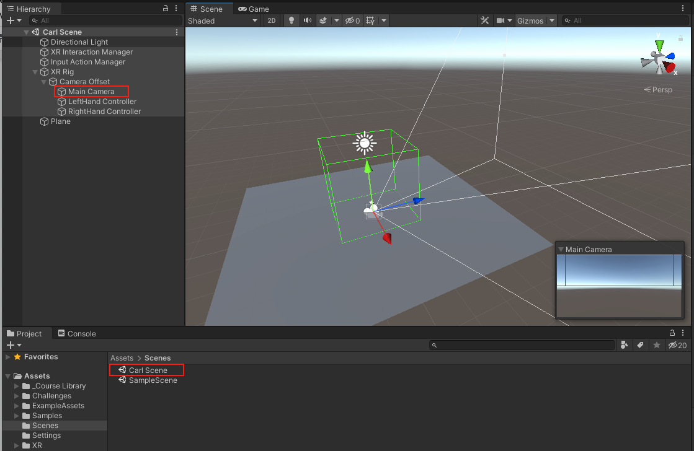
Task: Click the Search by Type icon
Action: pos(625,345)
